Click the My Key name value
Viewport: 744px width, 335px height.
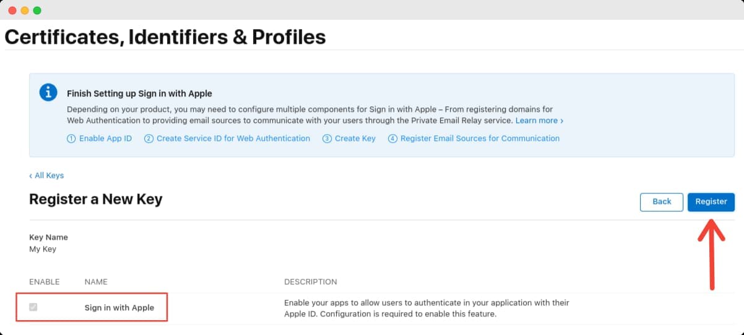click(43, 249)
